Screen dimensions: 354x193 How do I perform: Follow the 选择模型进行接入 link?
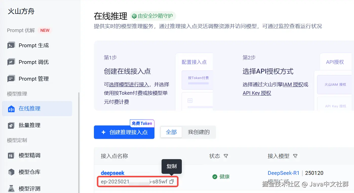[129, 84]
